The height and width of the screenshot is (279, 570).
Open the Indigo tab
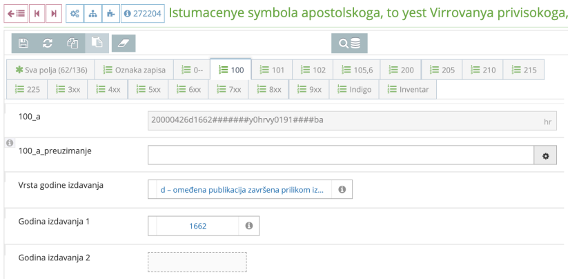(355, 90)
